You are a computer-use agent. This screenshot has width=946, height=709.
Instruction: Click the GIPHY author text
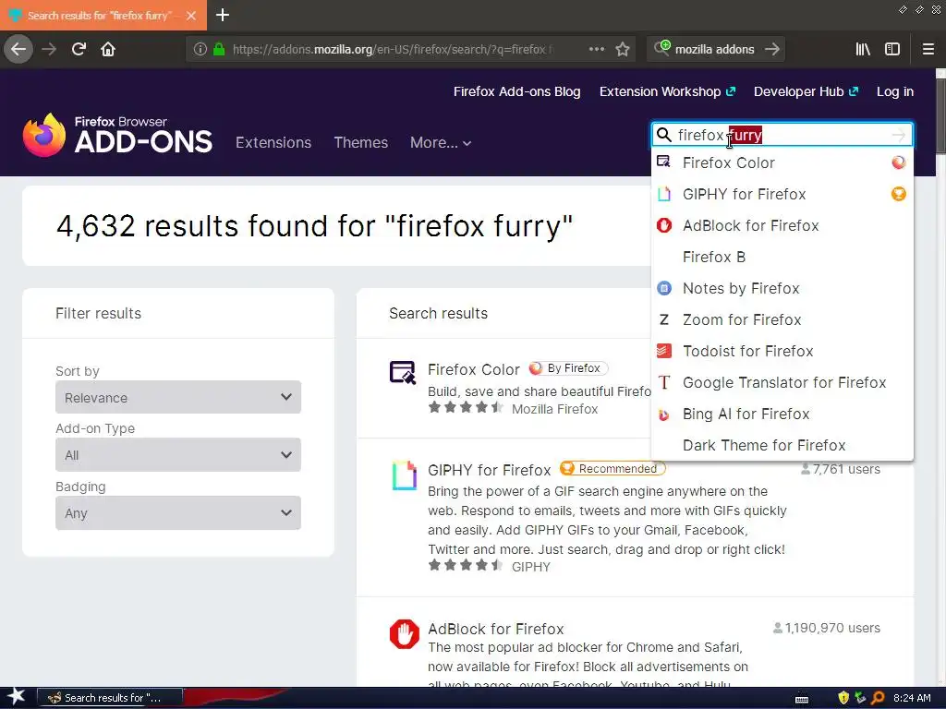(531, 567)
